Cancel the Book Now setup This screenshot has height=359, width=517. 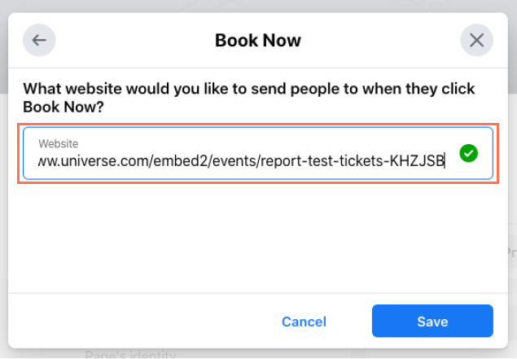point(304,322)
